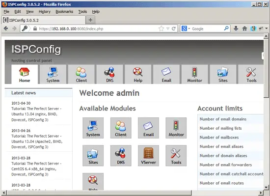Launch DNS module under Available Modules
This screenshot has width=270, height=196.
(121, 156)
